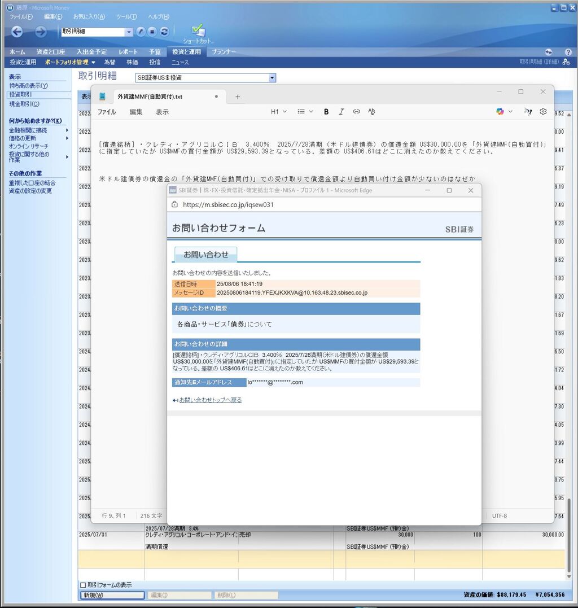Click the Refresh icon in Money toolbar
The height and width of the screenshot is (608, 578).
(164, 32)
